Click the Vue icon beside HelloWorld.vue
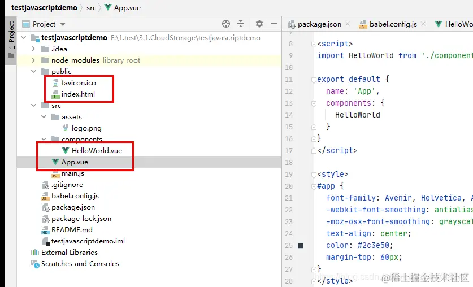This screenshot has height=287, width=473. coord(65,150)
